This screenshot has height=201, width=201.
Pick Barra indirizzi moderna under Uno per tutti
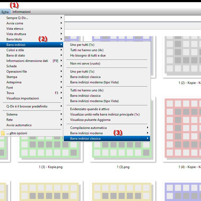click(107, 82)
